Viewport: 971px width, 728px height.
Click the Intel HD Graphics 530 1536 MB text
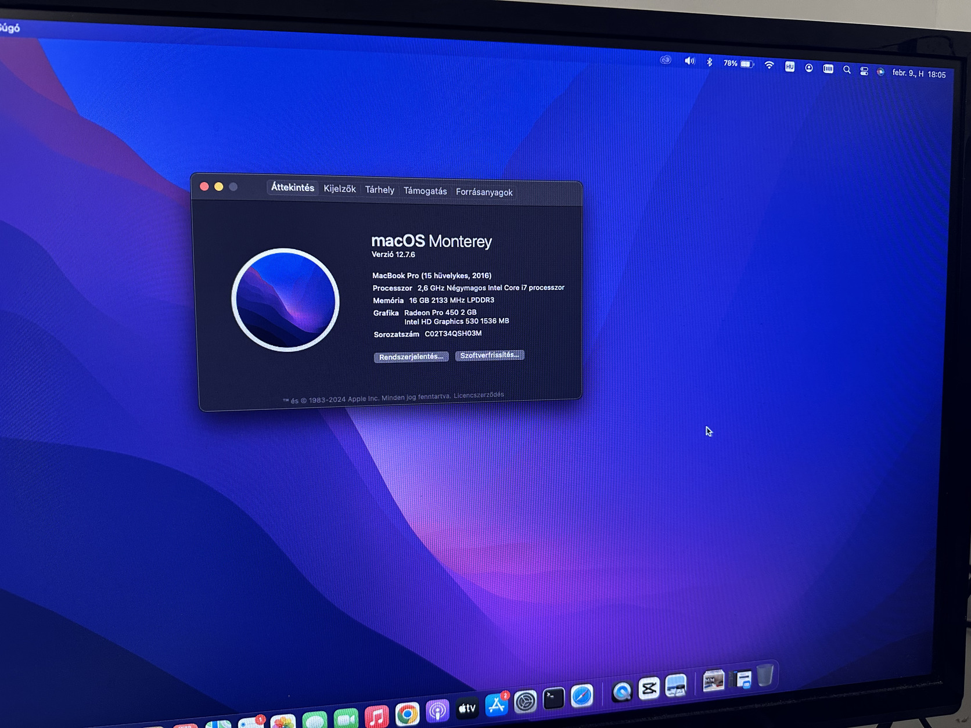point(456,321)
